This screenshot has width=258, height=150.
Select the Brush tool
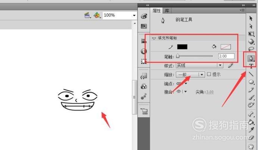point(251,97)
